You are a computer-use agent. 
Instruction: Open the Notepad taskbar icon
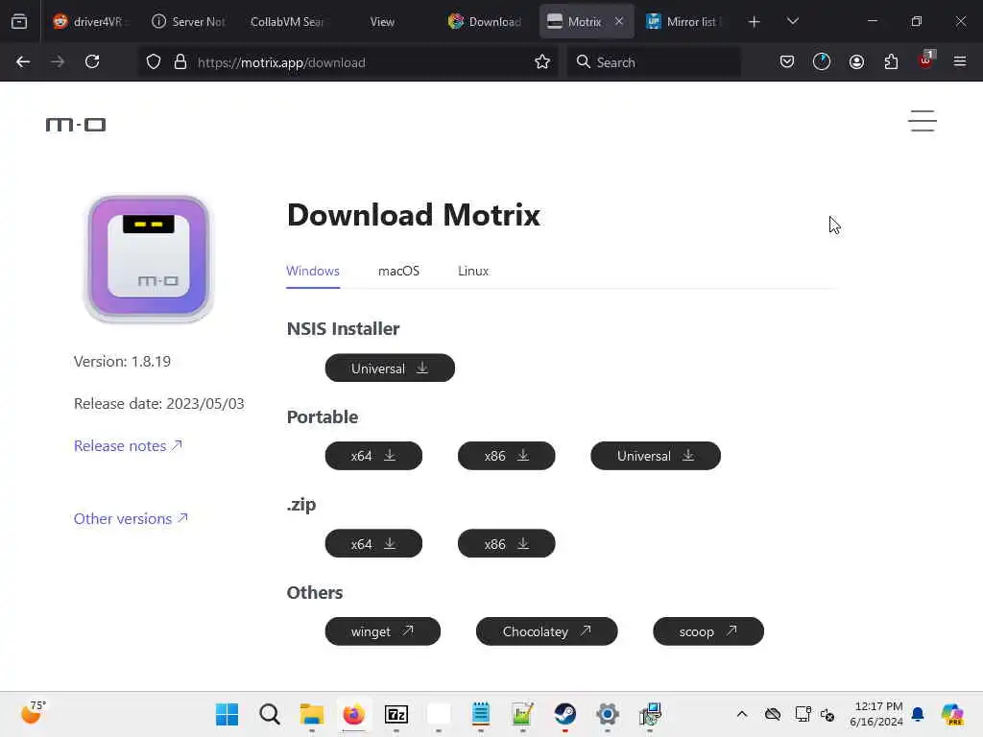pos(481,714)
